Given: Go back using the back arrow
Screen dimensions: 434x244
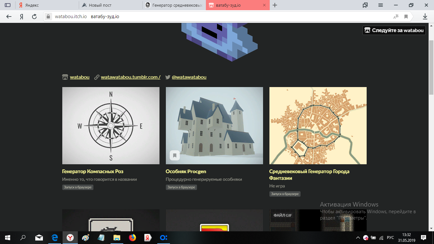Looking at the screenshot, I should point(9,17).
